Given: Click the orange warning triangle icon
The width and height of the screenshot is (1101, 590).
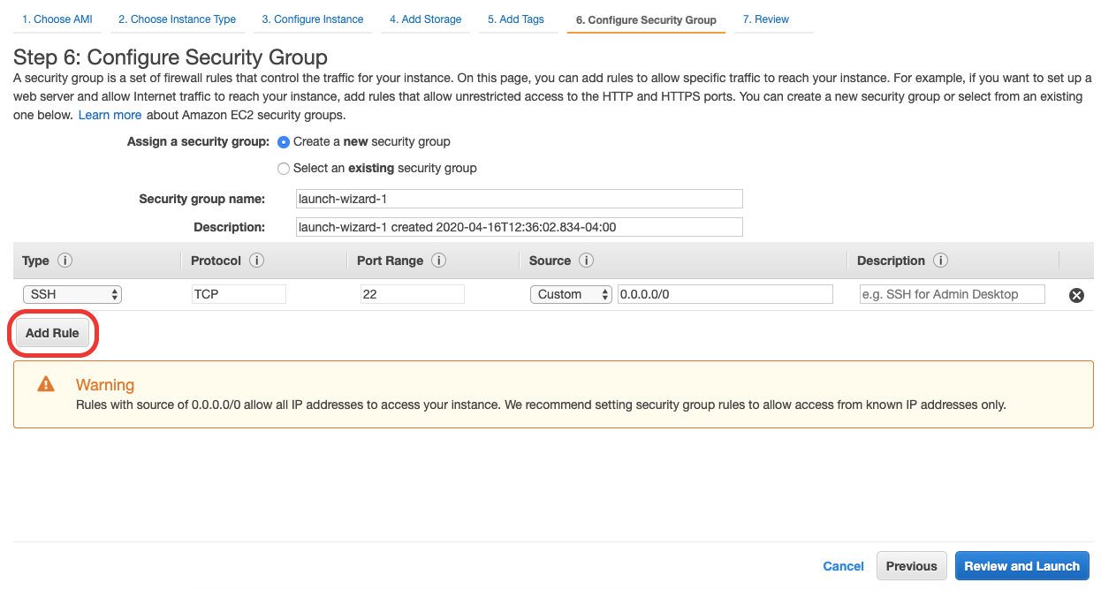Looking at the screenshot, I should [45, 385].
